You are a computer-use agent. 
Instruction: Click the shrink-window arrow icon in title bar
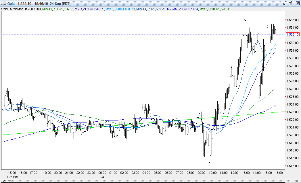[x=285, y=3]
